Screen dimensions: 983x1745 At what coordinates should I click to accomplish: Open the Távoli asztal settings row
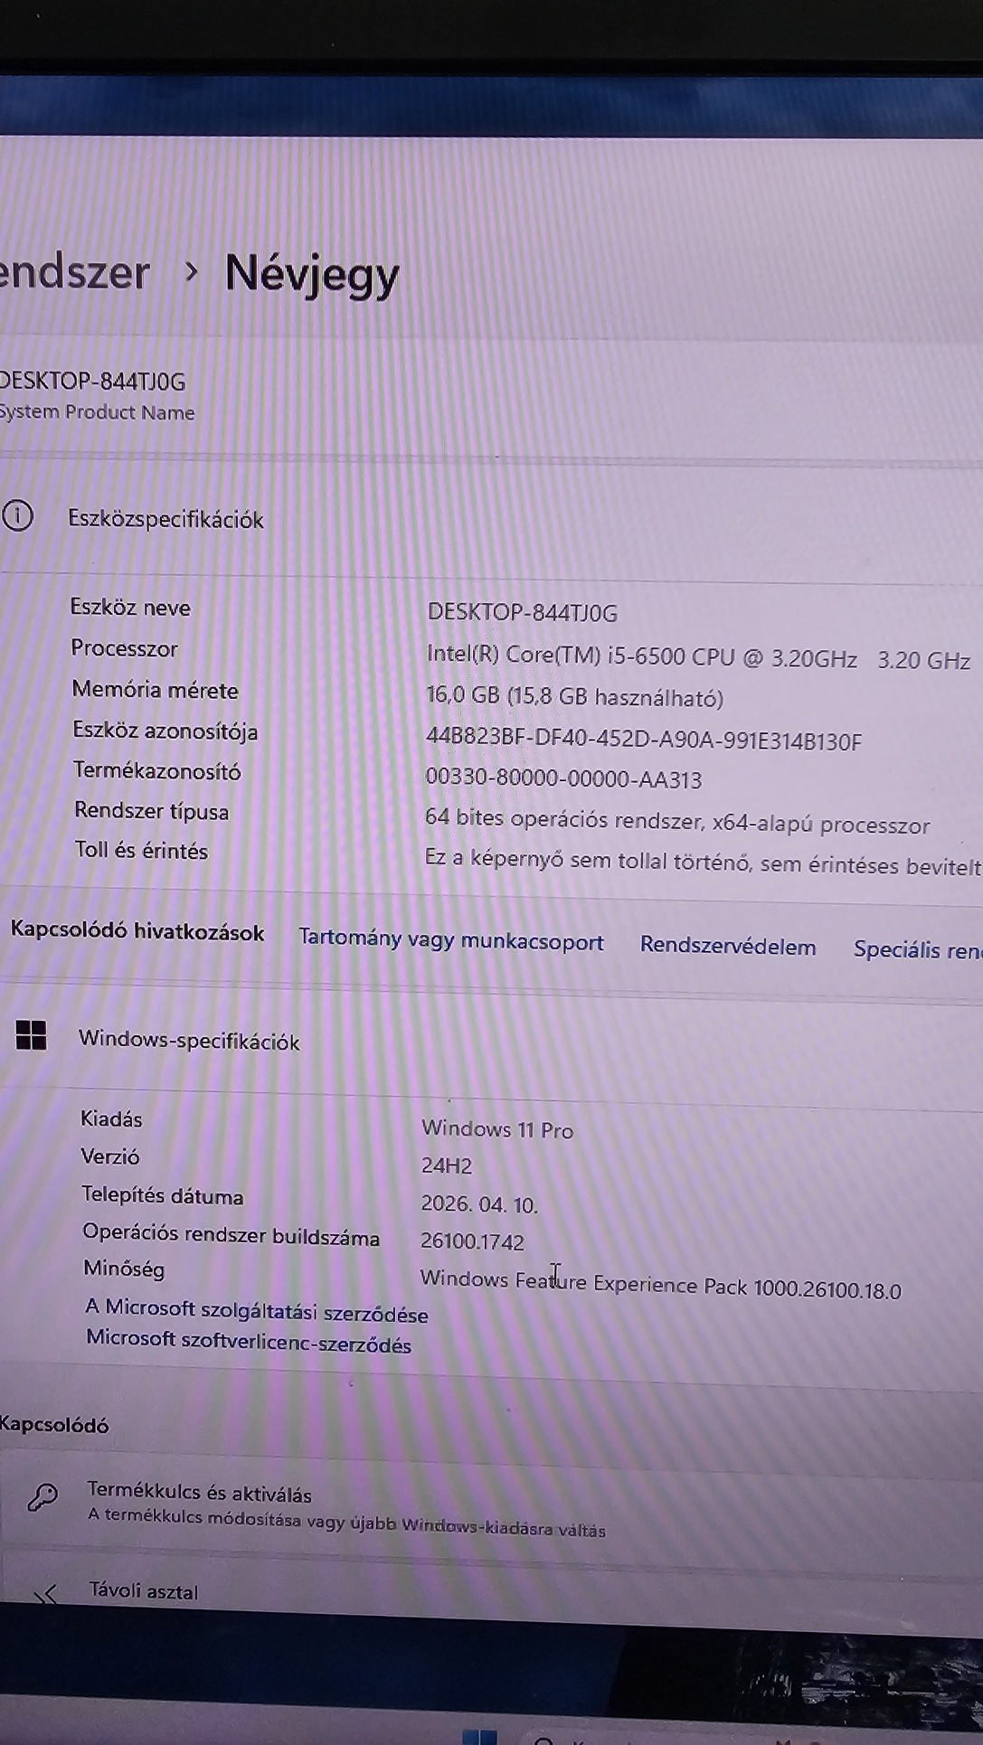(x=491, y=1593)
